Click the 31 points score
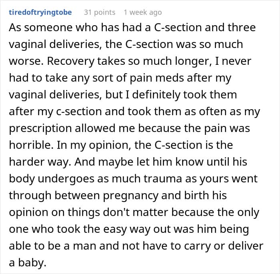Image resolution: width=280 pixels, height=274 pixels. (x=100, y=12)
